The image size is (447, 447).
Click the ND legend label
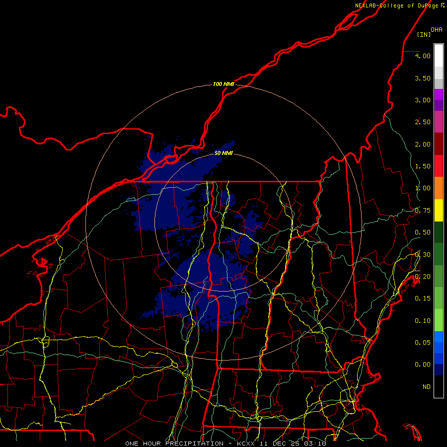pos(427,387)
